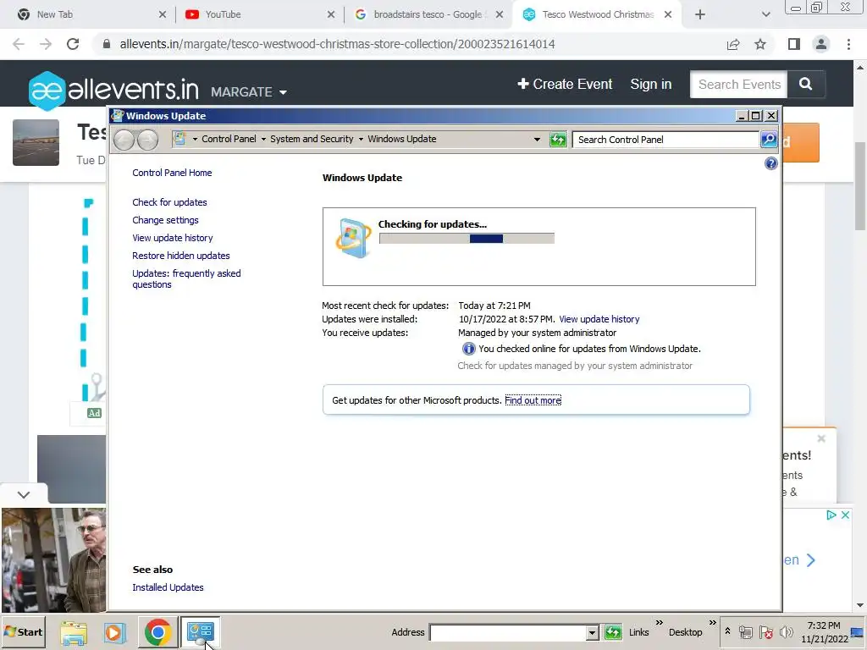Open the taskbar Address field dropdown
867x650 pixels.
click(x=592, y=632)
